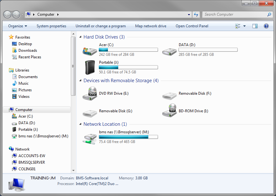The height and width of the screenshot is (196, 276).
Task: Open the Acer (C:) drive icon
Action: point(90,51)
